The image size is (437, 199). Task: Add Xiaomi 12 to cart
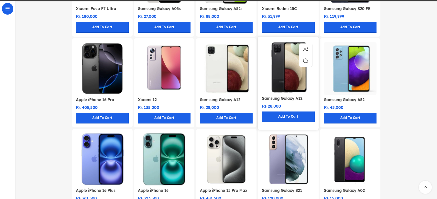click(164, 118)
